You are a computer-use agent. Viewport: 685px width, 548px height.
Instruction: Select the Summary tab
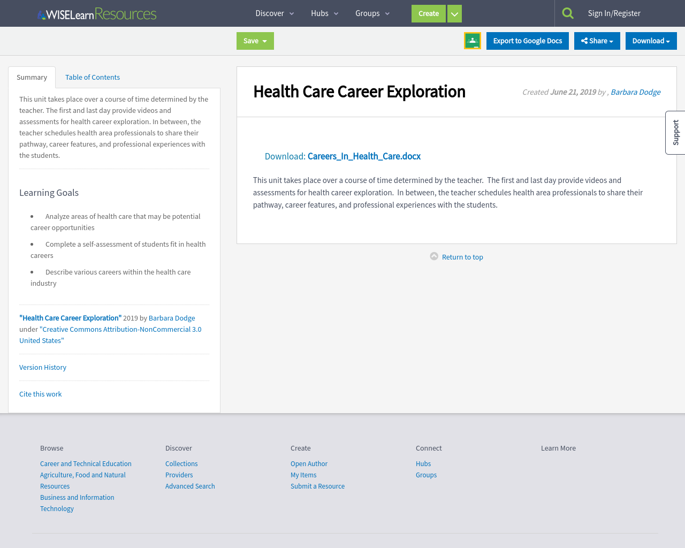32,77
